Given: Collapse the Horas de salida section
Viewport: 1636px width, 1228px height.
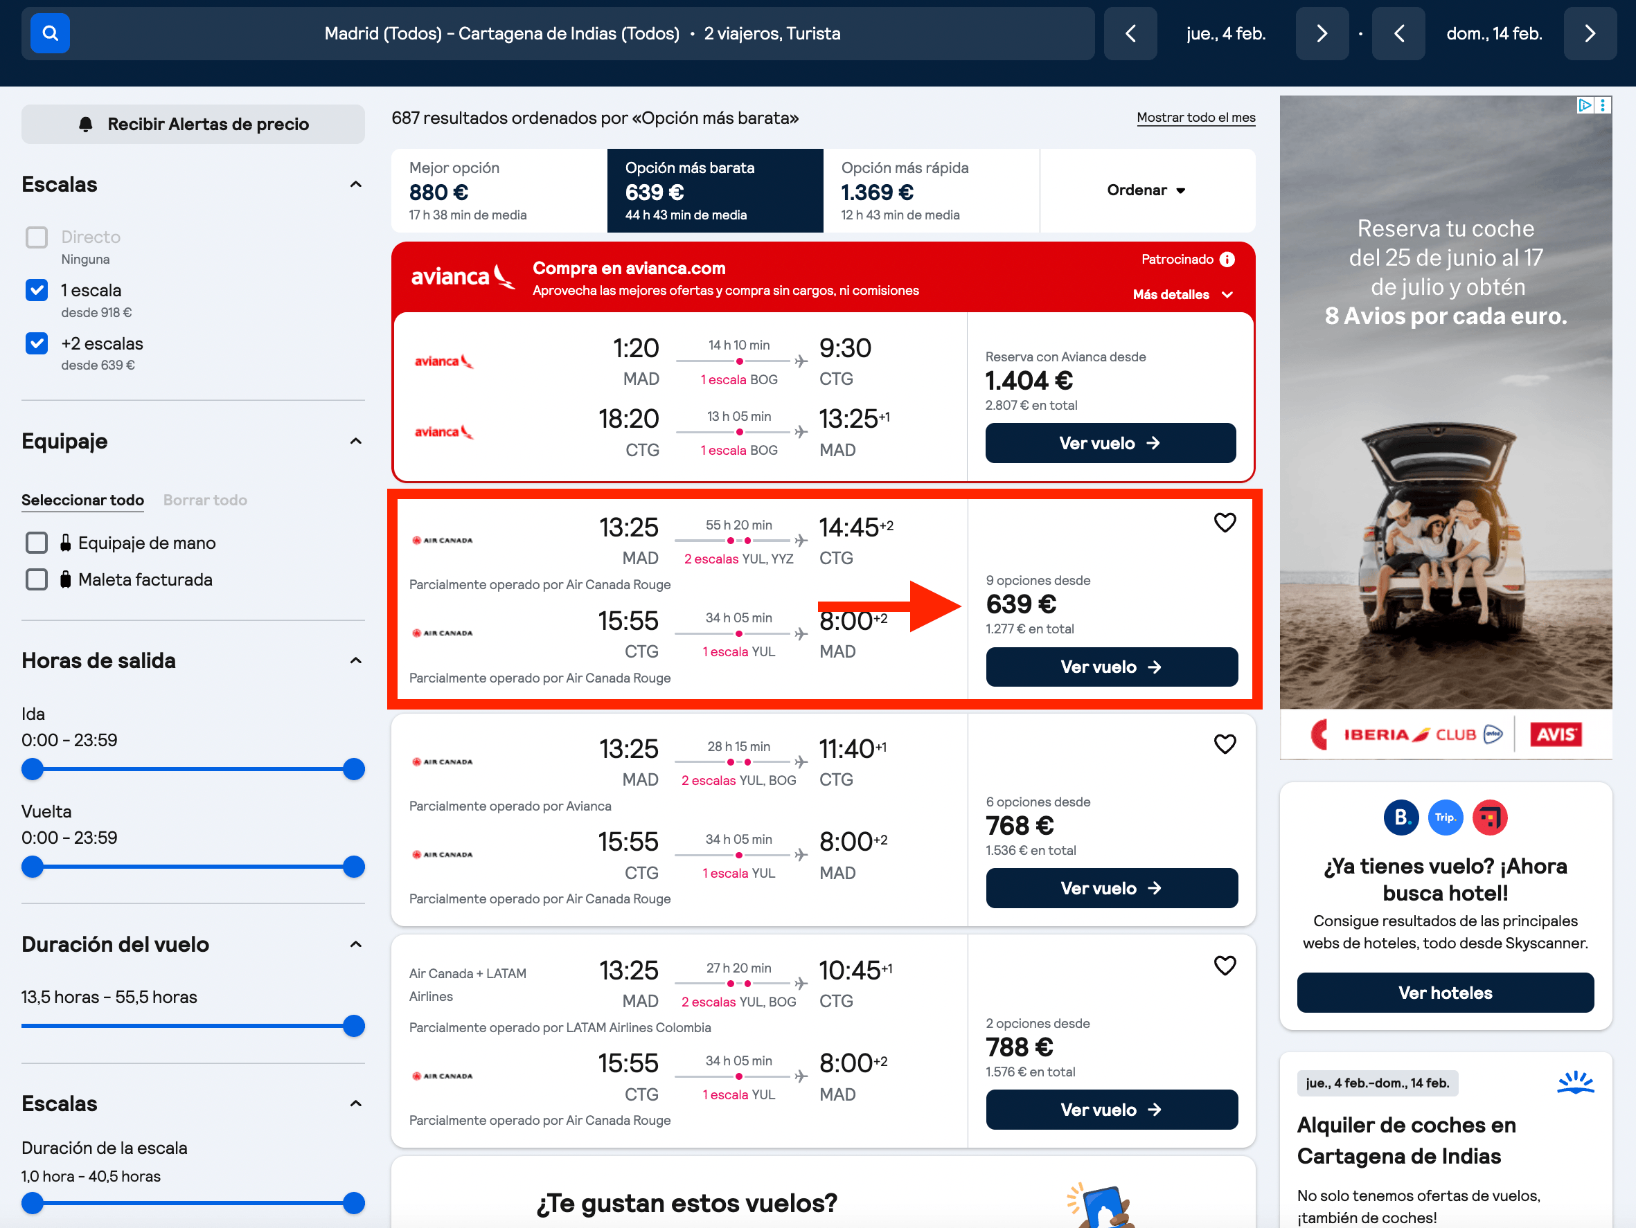Looking at the screenshot, I should [355, 661].
